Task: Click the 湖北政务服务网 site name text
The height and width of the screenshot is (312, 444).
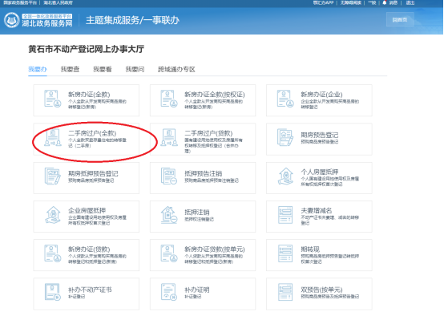Action: pos(47,23)
